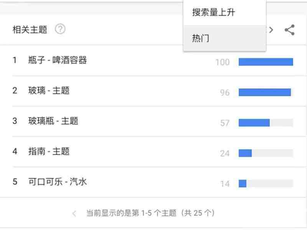Open topic 玻璃瓶 - 主题
The height and width of the screenshot is (230, 307).
tap(53, 121)
